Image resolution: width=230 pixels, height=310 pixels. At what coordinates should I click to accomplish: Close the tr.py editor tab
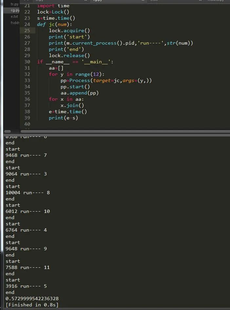coord(86,1)
